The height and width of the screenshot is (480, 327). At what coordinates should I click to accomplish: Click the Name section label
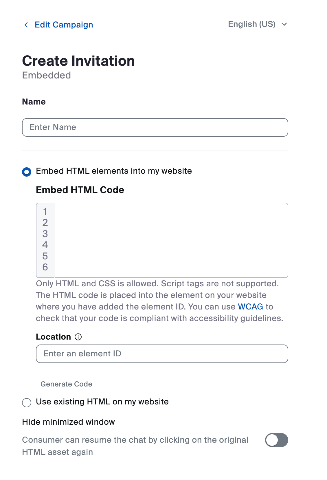tap(34, 102)
